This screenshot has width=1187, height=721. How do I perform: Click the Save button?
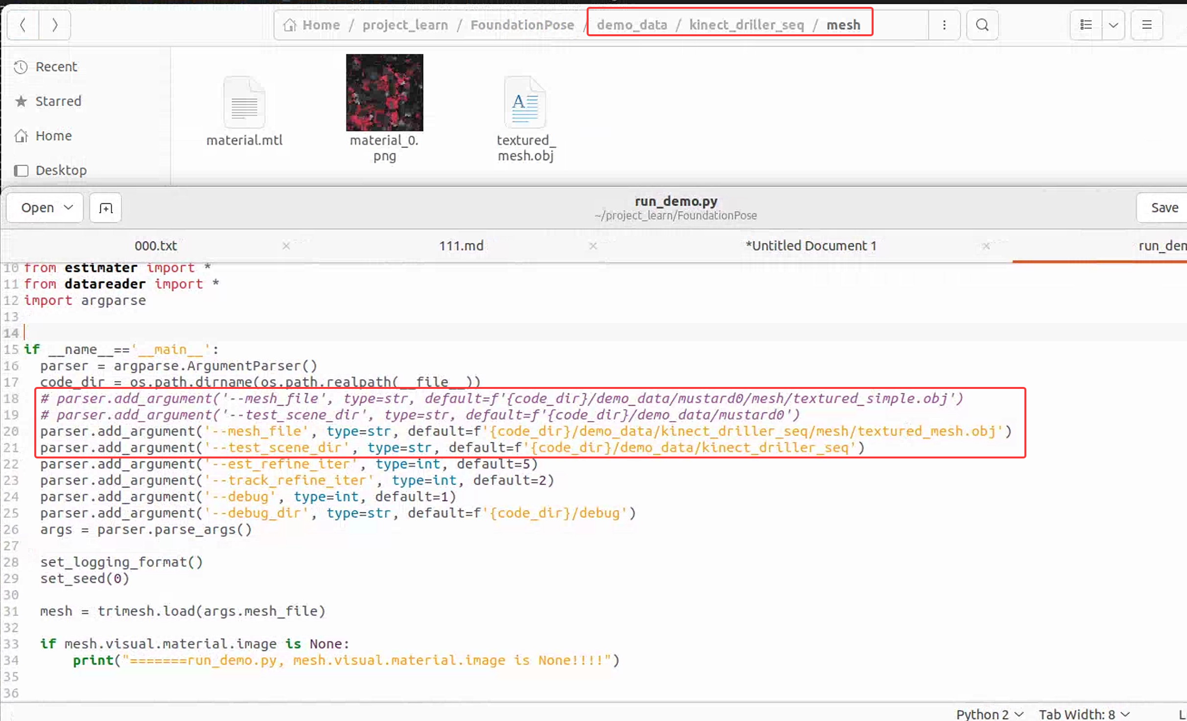coord(1164,208)
